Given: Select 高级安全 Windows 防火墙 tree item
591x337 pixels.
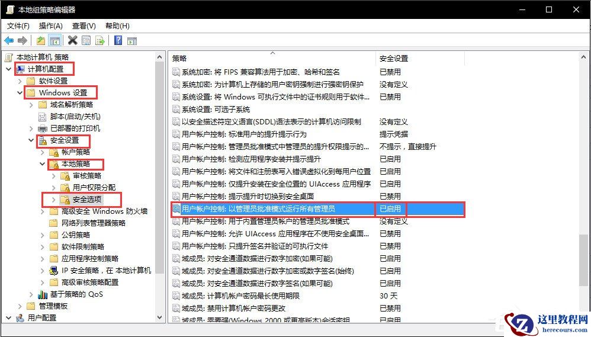Looking at the screenshot, I should [x=104, y=211].
